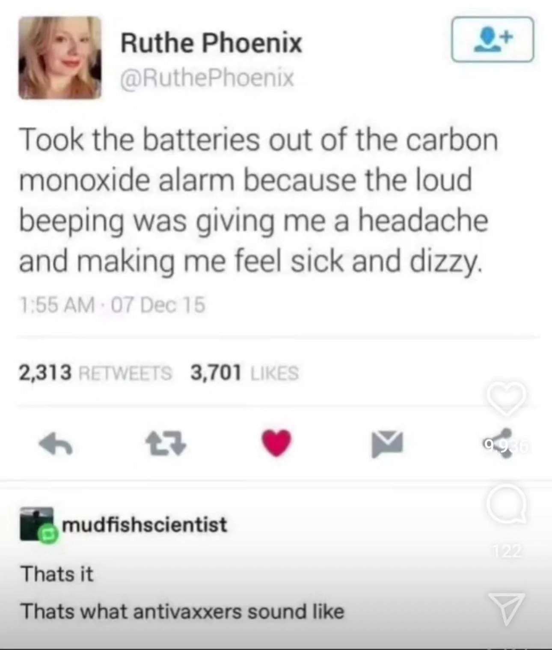View the 2,313 retweets list
The height and width of the screenshot is (650, 552).
[x=95, y=373]
